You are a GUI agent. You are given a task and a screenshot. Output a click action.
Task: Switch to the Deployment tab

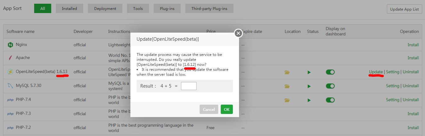pos(105,8)
